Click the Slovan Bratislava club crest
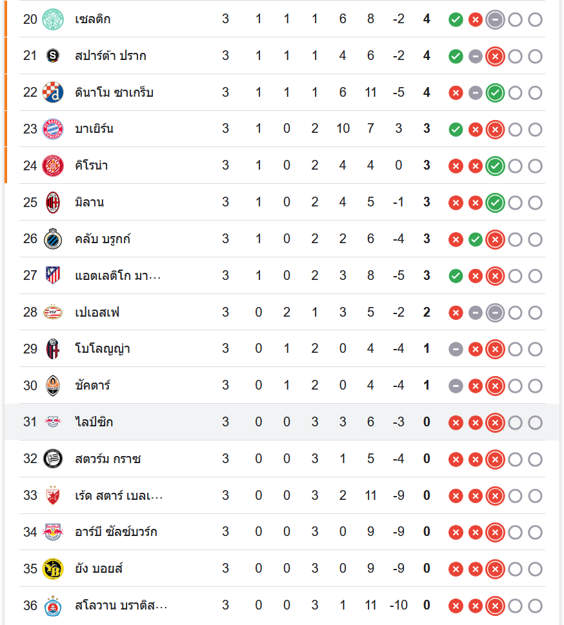The width and height of the screenshot is (564, 625). click(x=53, y=606)
